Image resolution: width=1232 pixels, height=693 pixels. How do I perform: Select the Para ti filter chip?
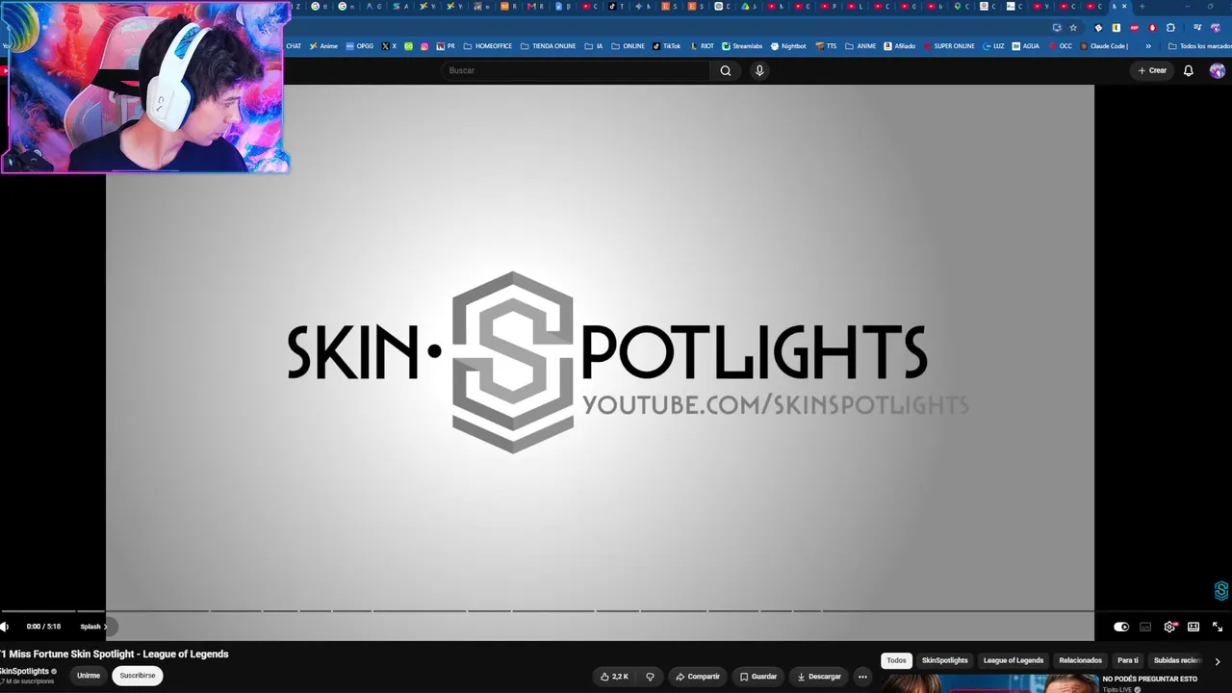[x=1128, y=660]
